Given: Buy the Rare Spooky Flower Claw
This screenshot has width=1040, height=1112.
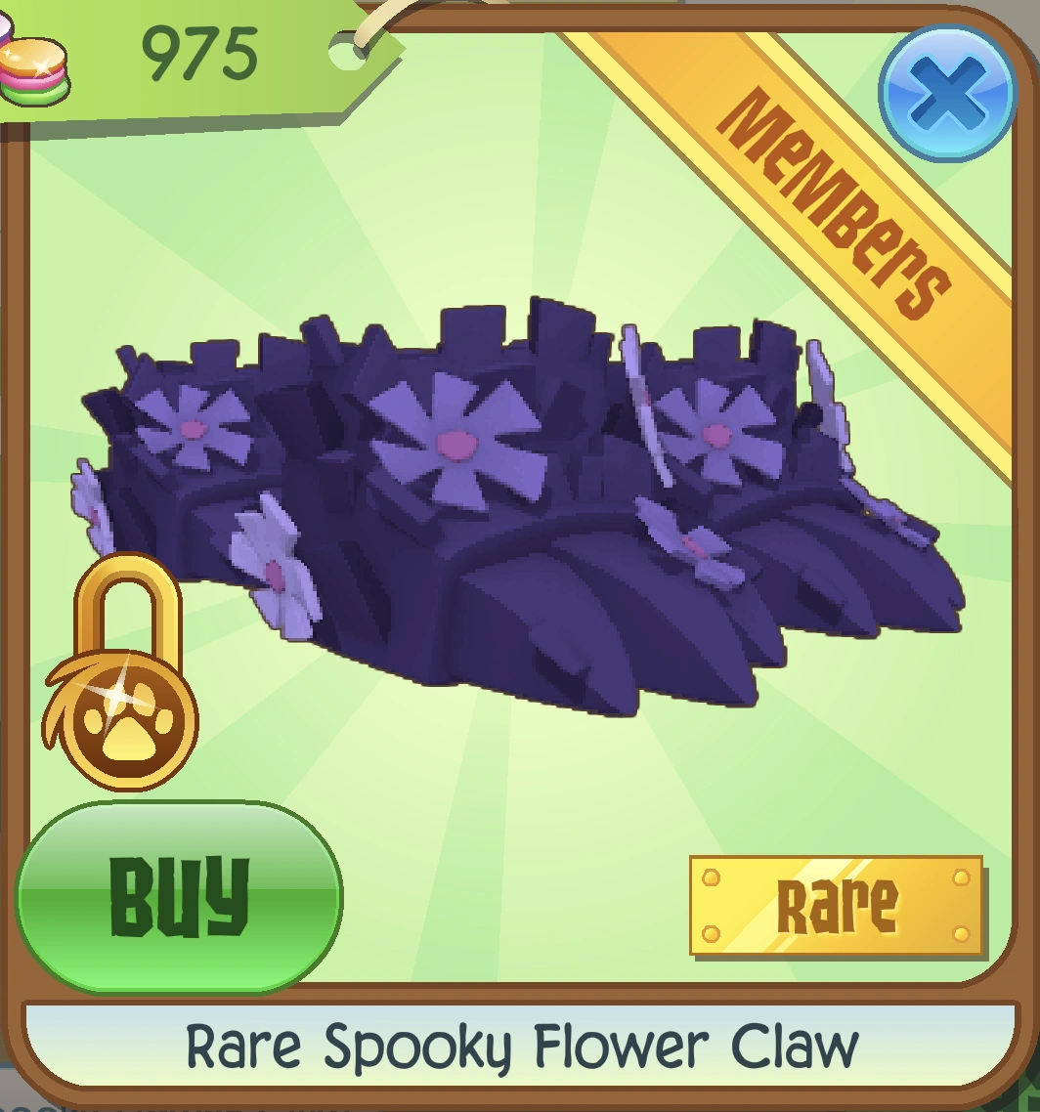Looking at the screenshot, I should (x=180, y=896).
